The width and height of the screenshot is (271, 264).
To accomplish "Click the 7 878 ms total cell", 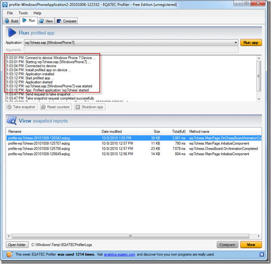I will point(179,149).
